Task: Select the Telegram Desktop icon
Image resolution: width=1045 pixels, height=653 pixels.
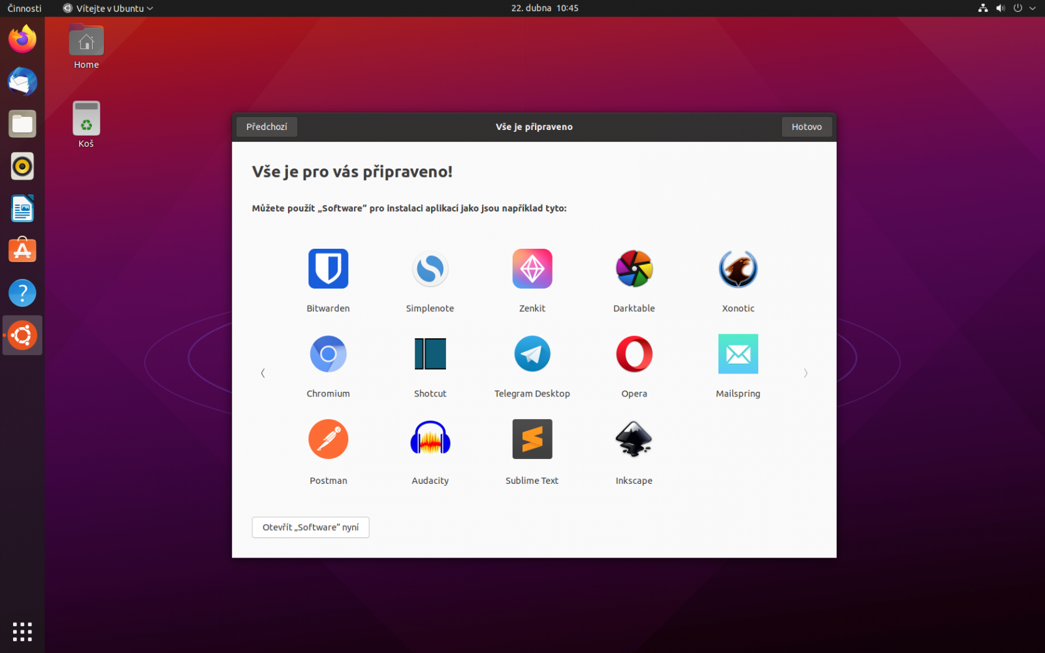Action: [x=532, y=353]
